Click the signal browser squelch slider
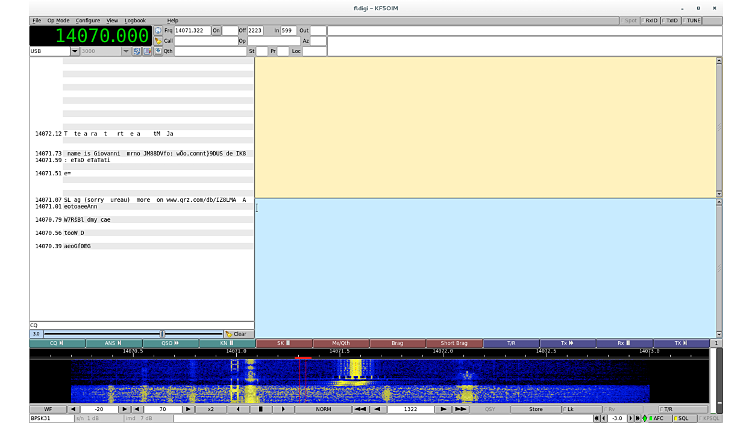 click(x=161, y=334)
